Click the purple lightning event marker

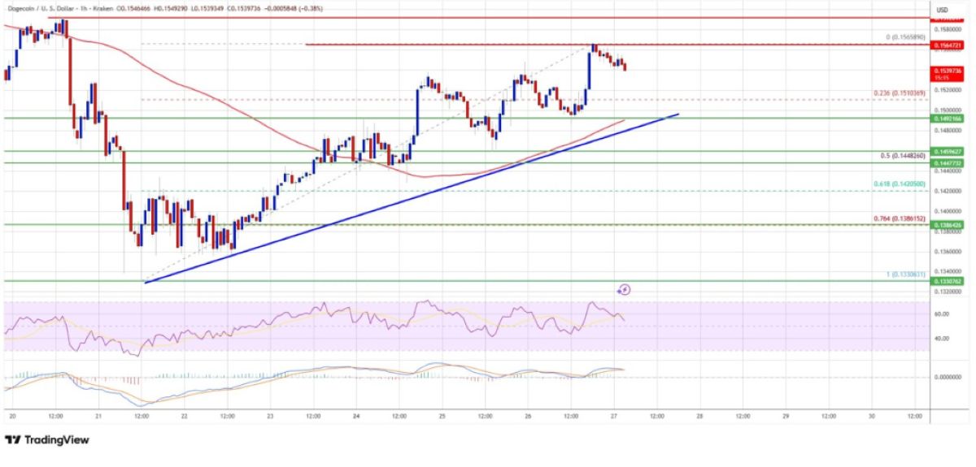[624, 289]
